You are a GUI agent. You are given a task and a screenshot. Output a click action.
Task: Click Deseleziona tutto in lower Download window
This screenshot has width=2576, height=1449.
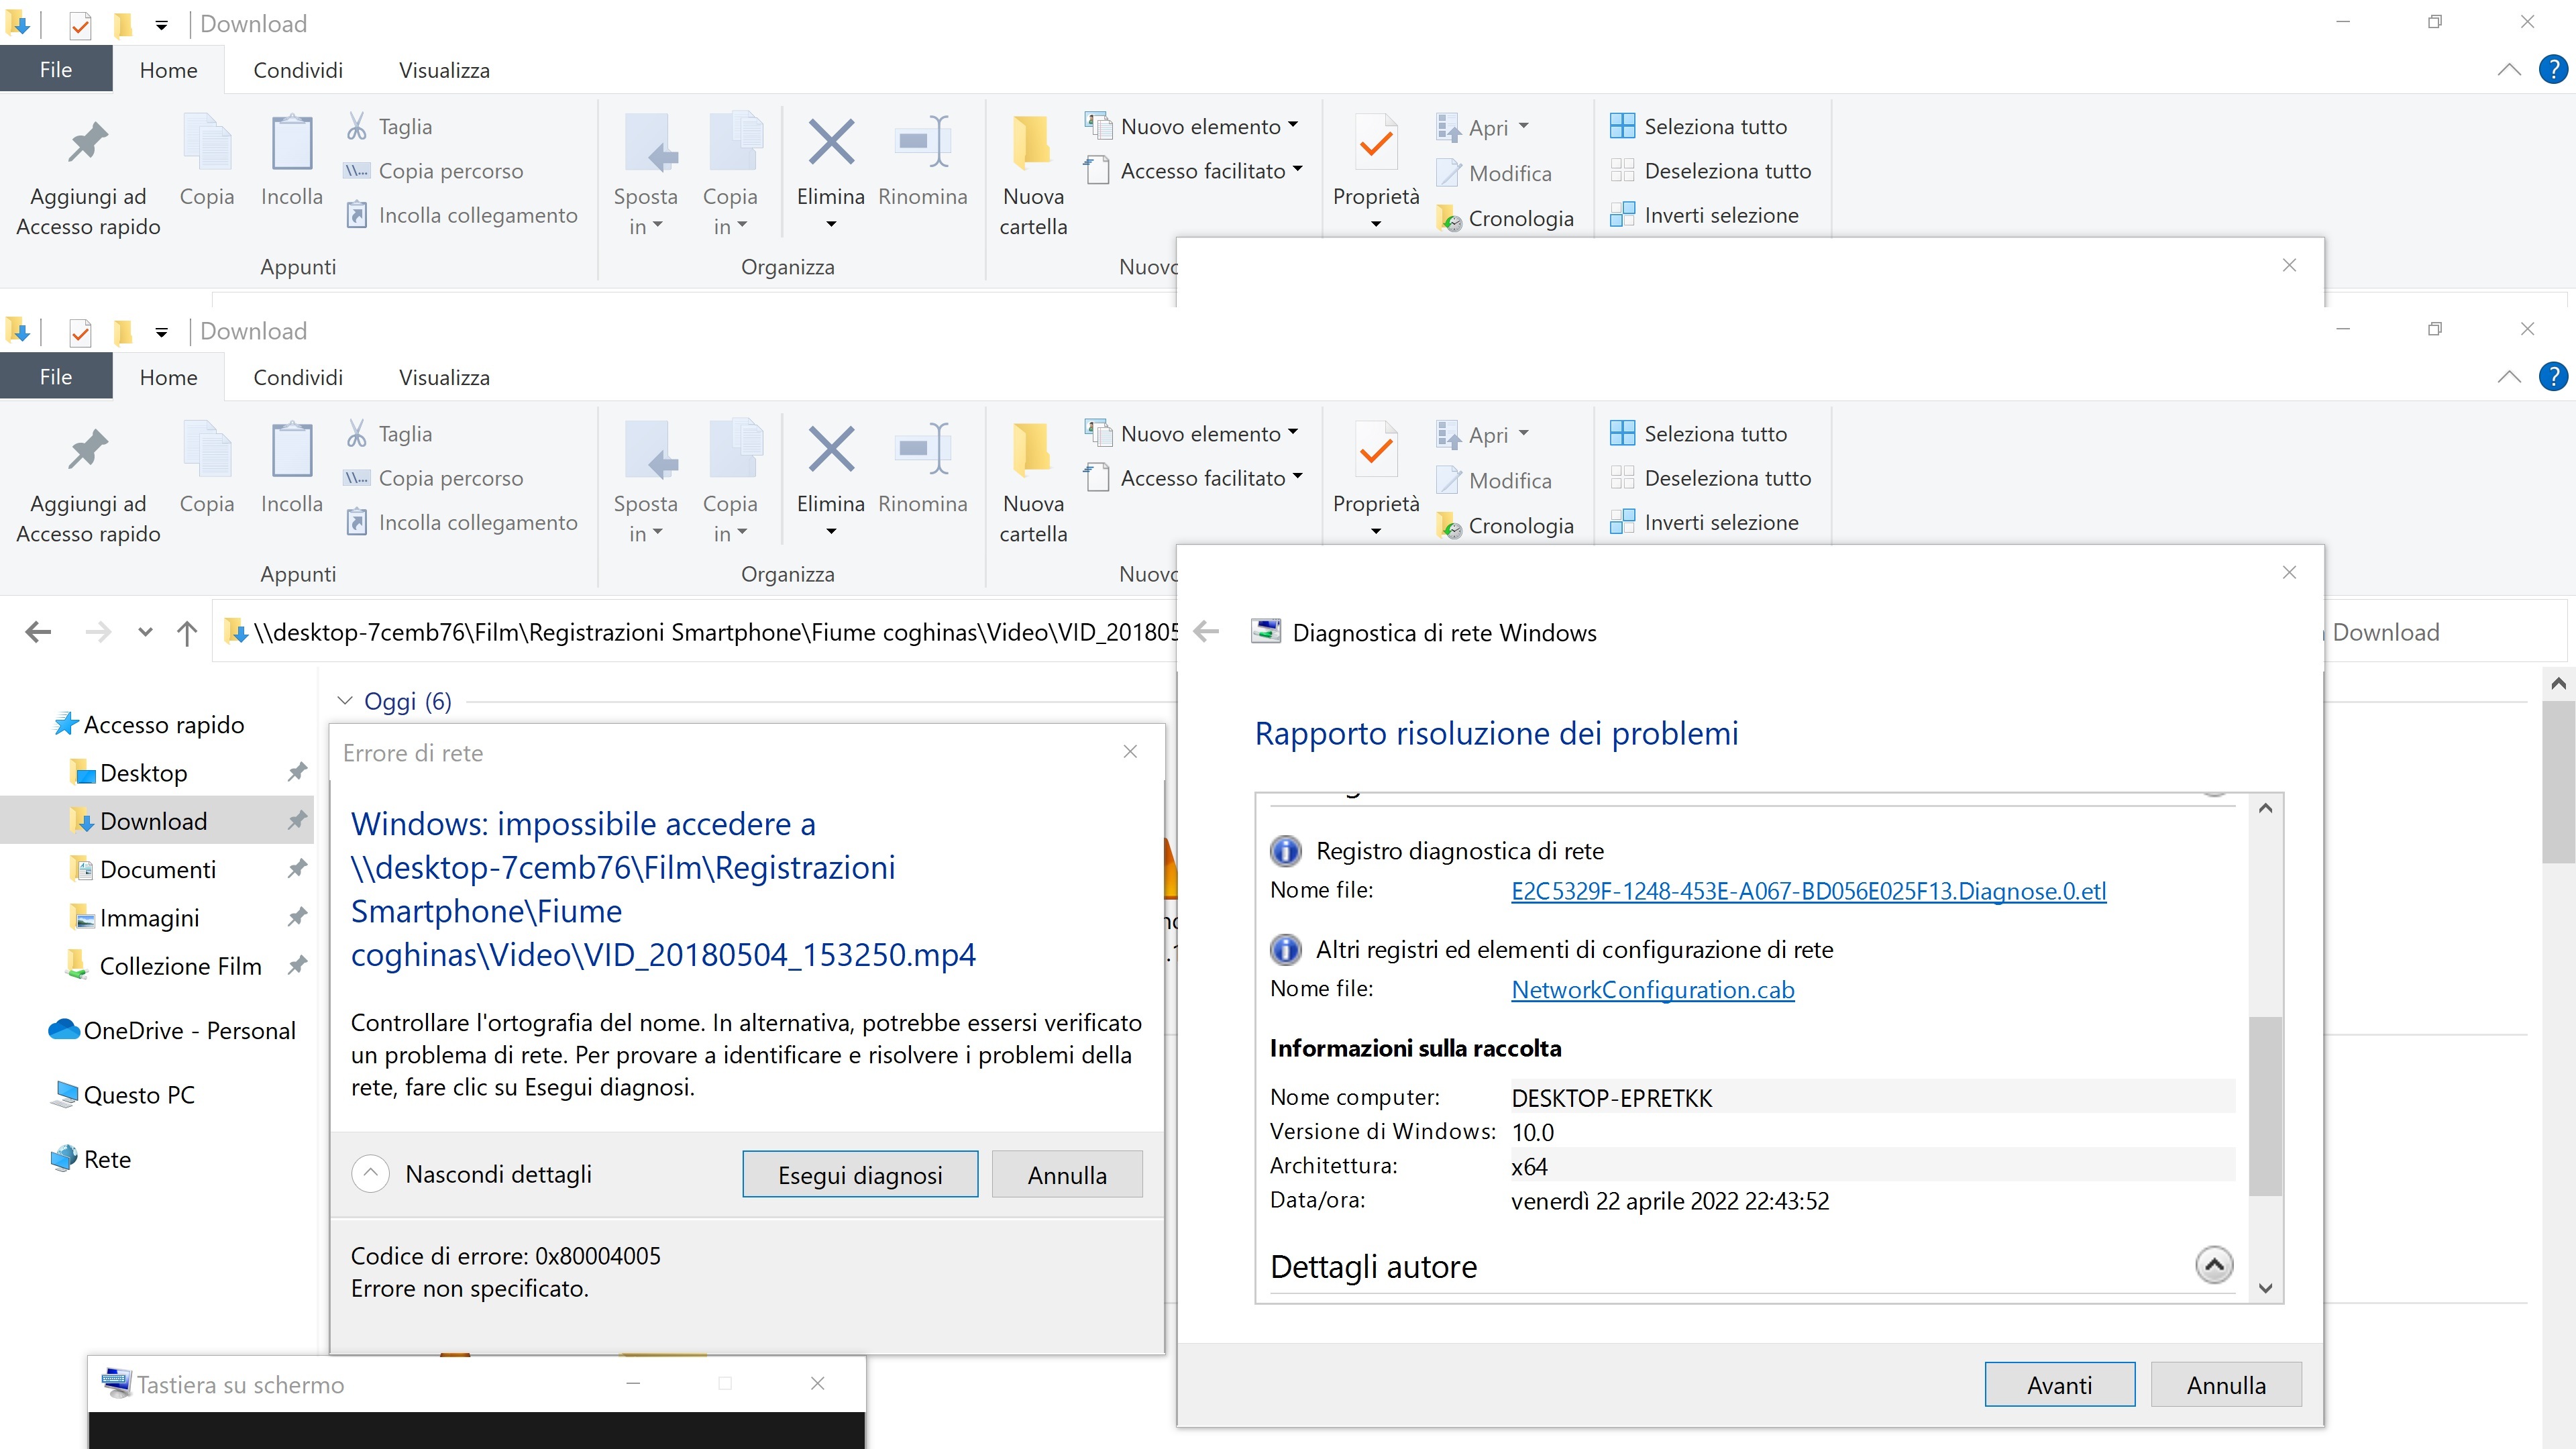1711,478
